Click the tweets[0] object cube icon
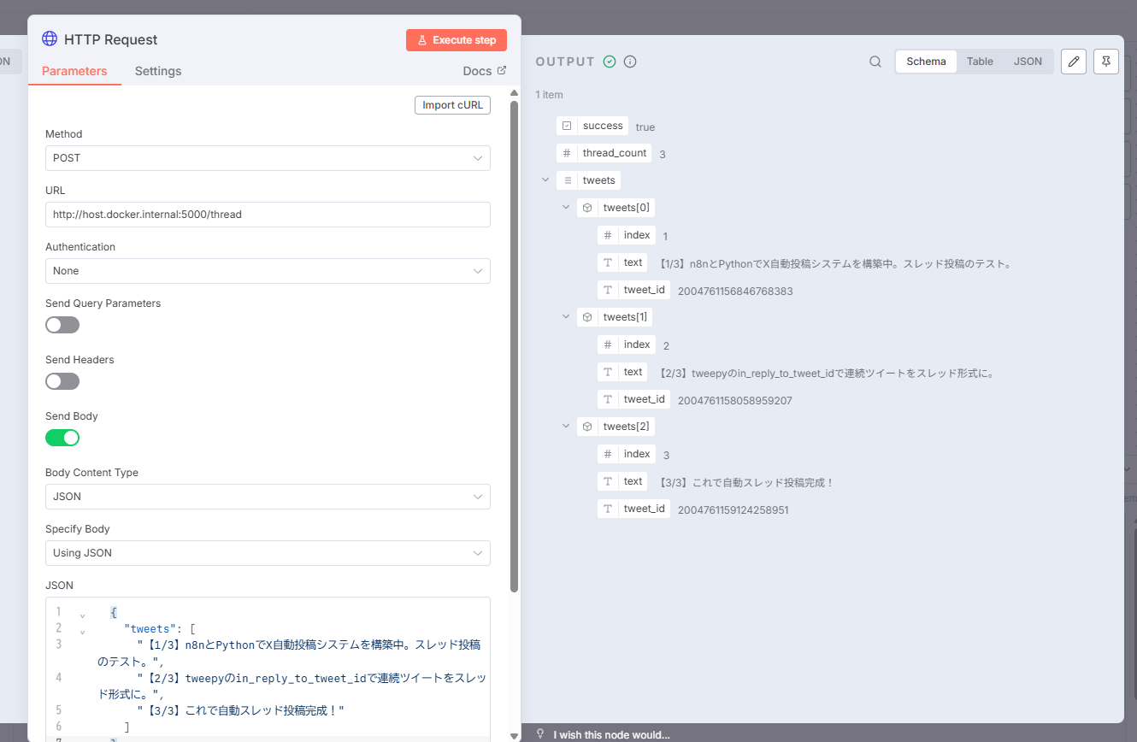This screenshot has height=742, width=1137. point(587,208)
